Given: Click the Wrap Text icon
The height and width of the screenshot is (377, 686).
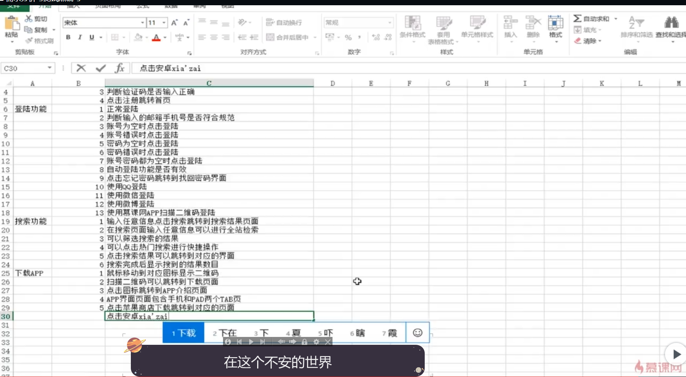Looking at the screenshot, I should coord(270,22).
